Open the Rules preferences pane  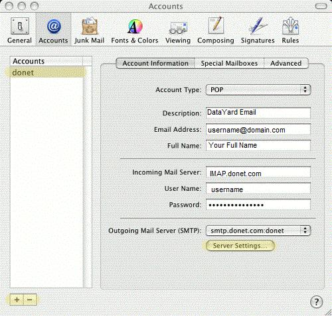click(x=290, y=30)
